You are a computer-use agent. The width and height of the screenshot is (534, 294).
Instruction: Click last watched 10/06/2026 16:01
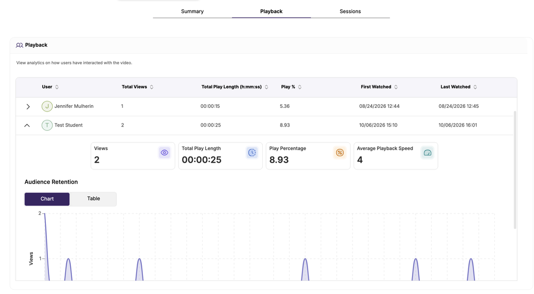458,125
